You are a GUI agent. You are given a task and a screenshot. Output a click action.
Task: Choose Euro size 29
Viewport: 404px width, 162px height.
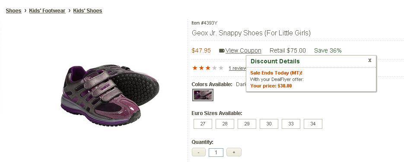tap(247, 124)
